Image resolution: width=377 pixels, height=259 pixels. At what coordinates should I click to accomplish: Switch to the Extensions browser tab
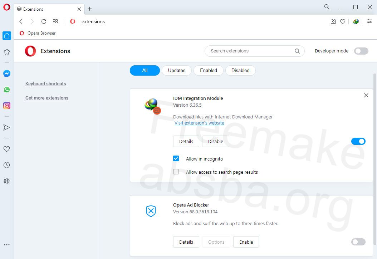click(x=49, y=9)
